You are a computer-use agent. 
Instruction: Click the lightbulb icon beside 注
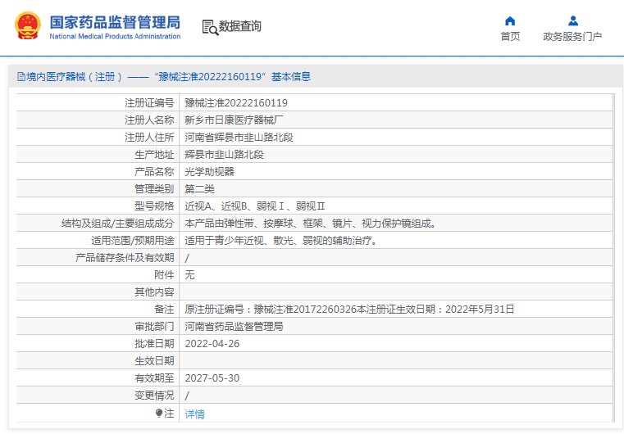click(159, 414)
